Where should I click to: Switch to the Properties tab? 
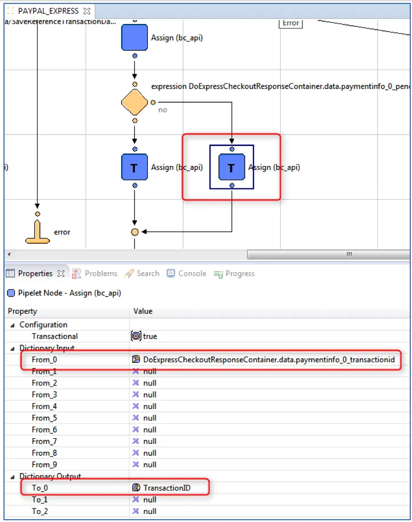click(35, 274)
